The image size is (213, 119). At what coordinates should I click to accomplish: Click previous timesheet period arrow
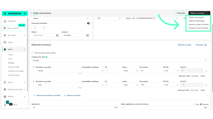pos(35,28)
